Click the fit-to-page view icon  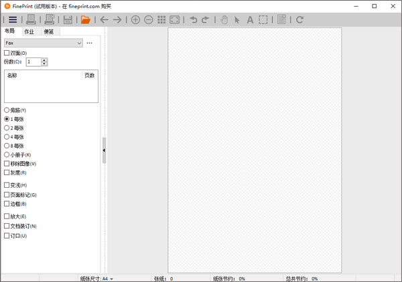[174, 20]
